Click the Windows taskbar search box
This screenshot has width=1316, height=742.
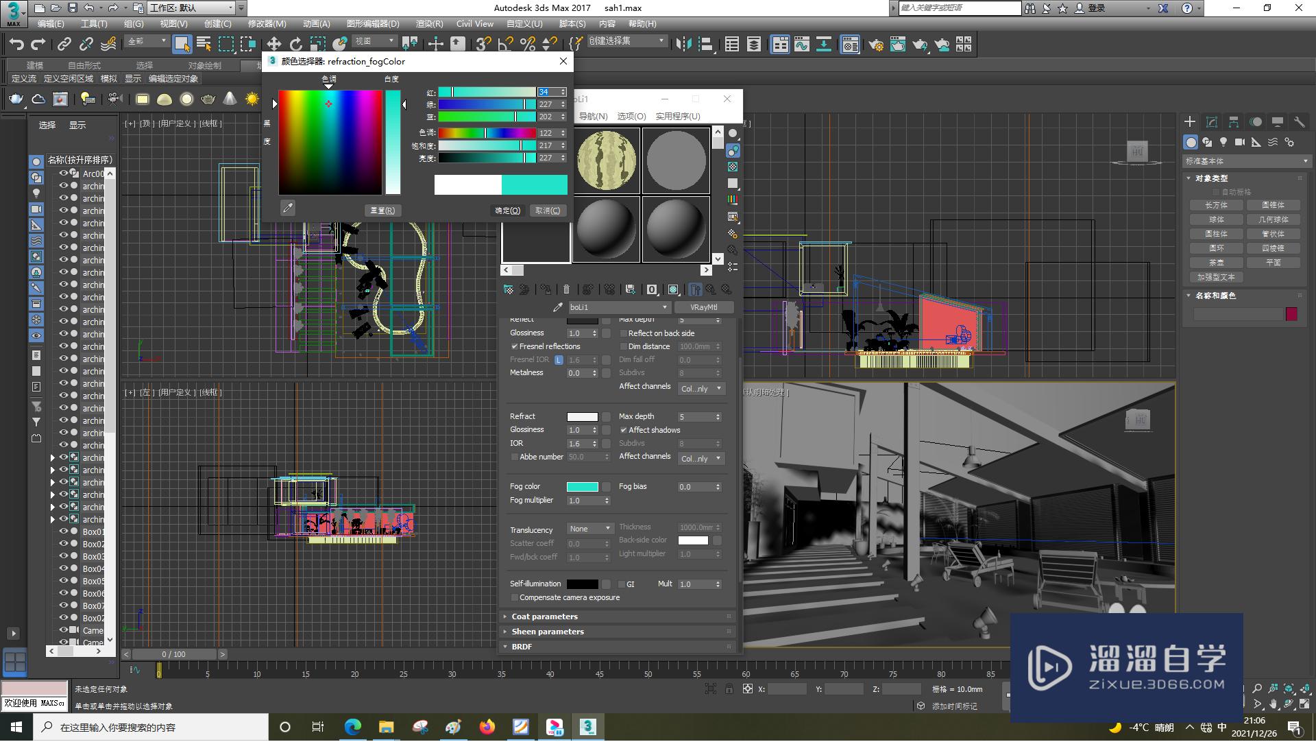[151, 728]
